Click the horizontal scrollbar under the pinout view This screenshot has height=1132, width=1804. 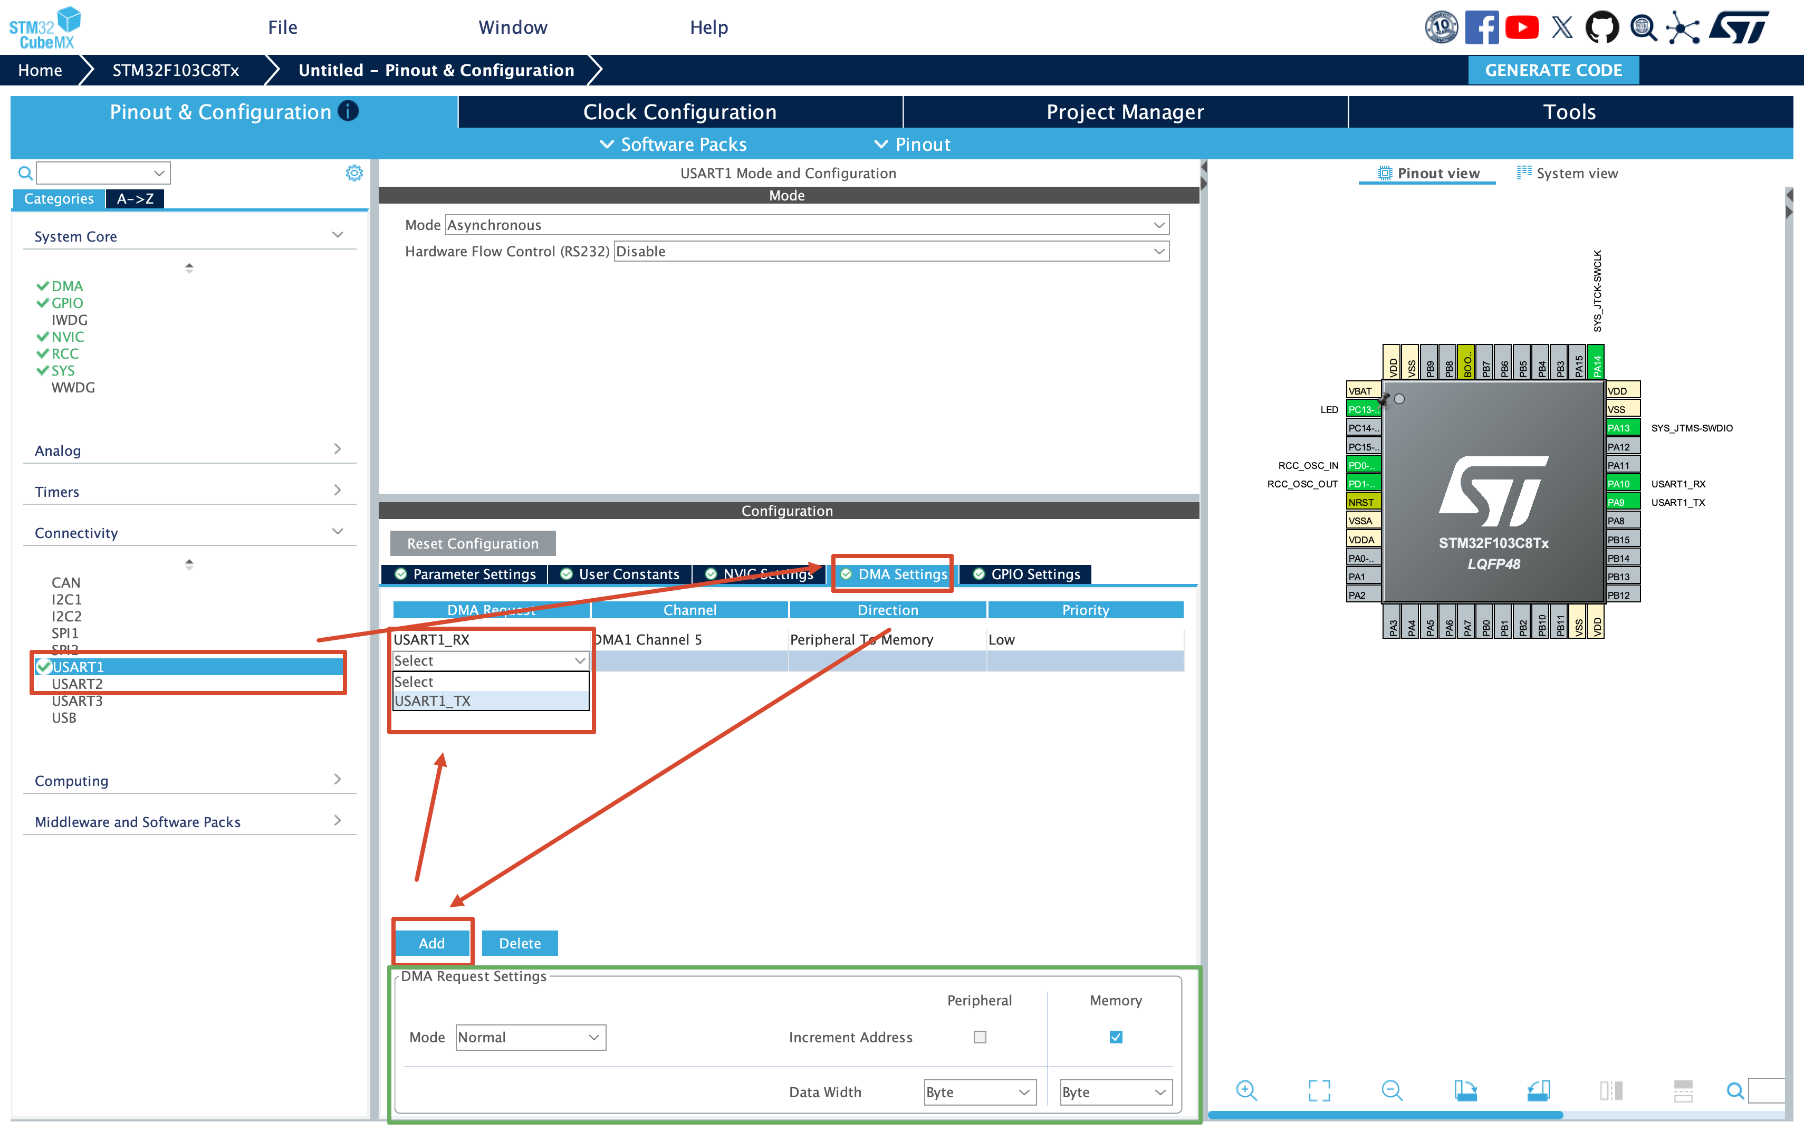(1385, 1115)
